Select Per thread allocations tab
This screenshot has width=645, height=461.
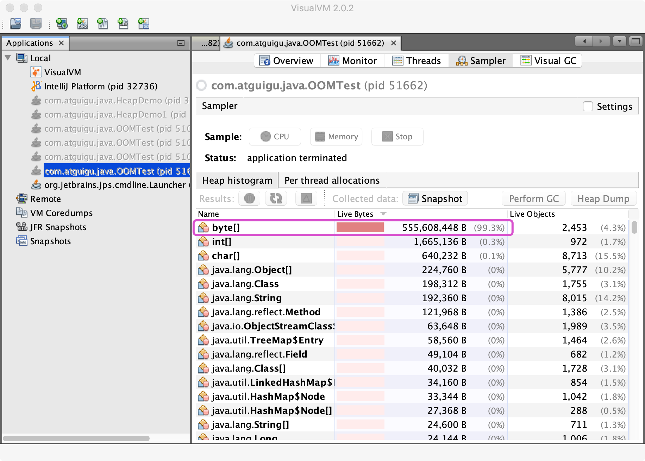click(332, 181)
